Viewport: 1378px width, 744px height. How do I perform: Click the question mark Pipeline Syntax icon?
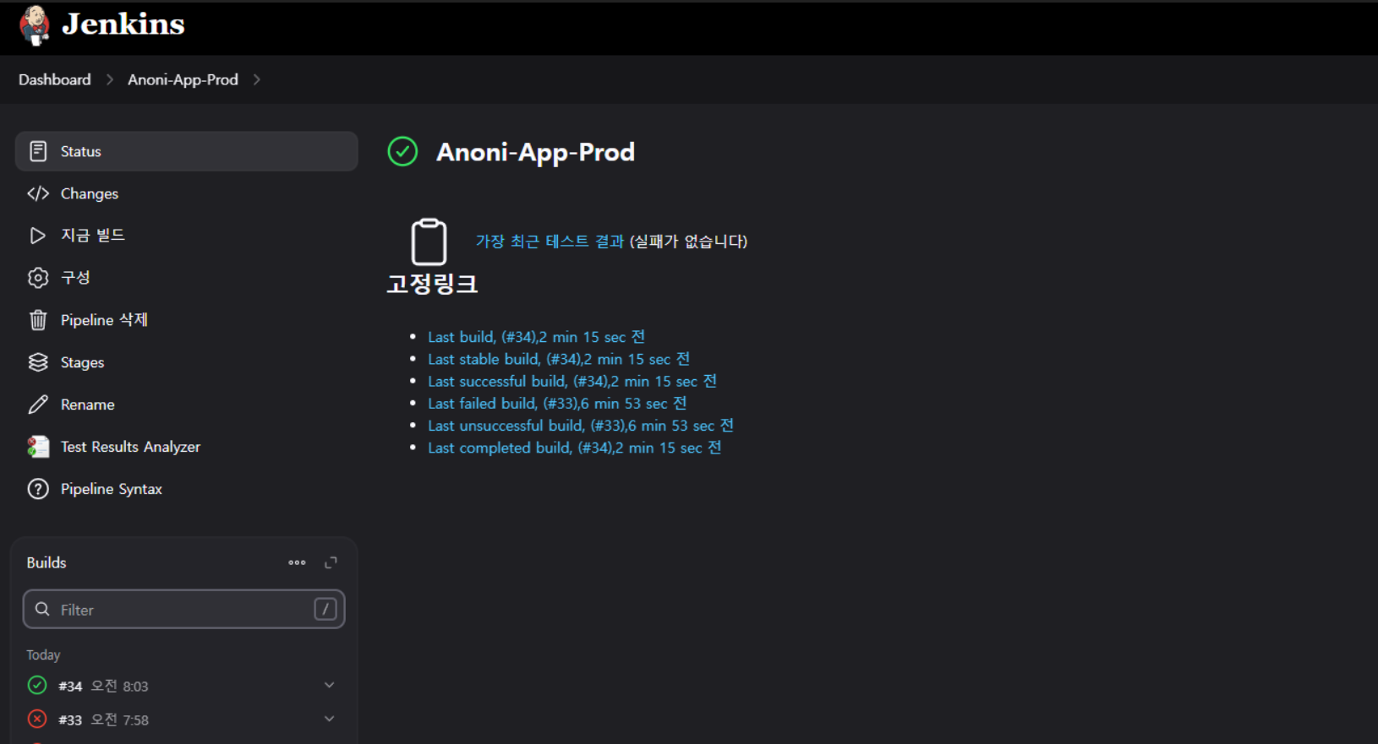pos(38,489)
